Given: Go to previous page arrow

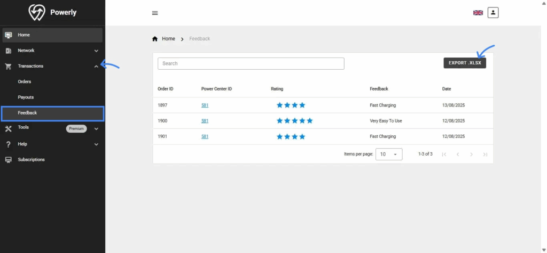Looking at the screenshot, I should pos(457,154).
